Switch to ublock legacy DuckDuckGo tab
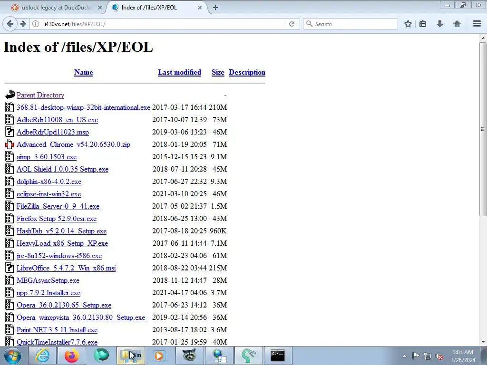 coord(57,8)
